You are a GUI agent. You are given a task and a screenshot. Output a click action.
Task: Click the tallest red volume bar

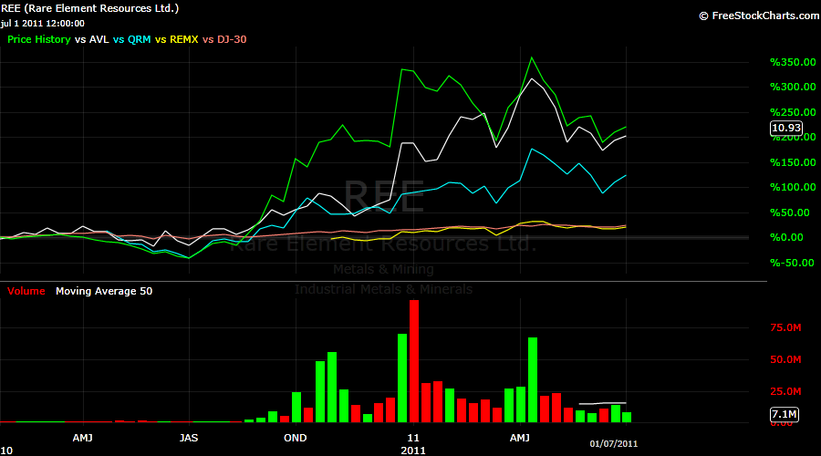[x=413, y=361]
